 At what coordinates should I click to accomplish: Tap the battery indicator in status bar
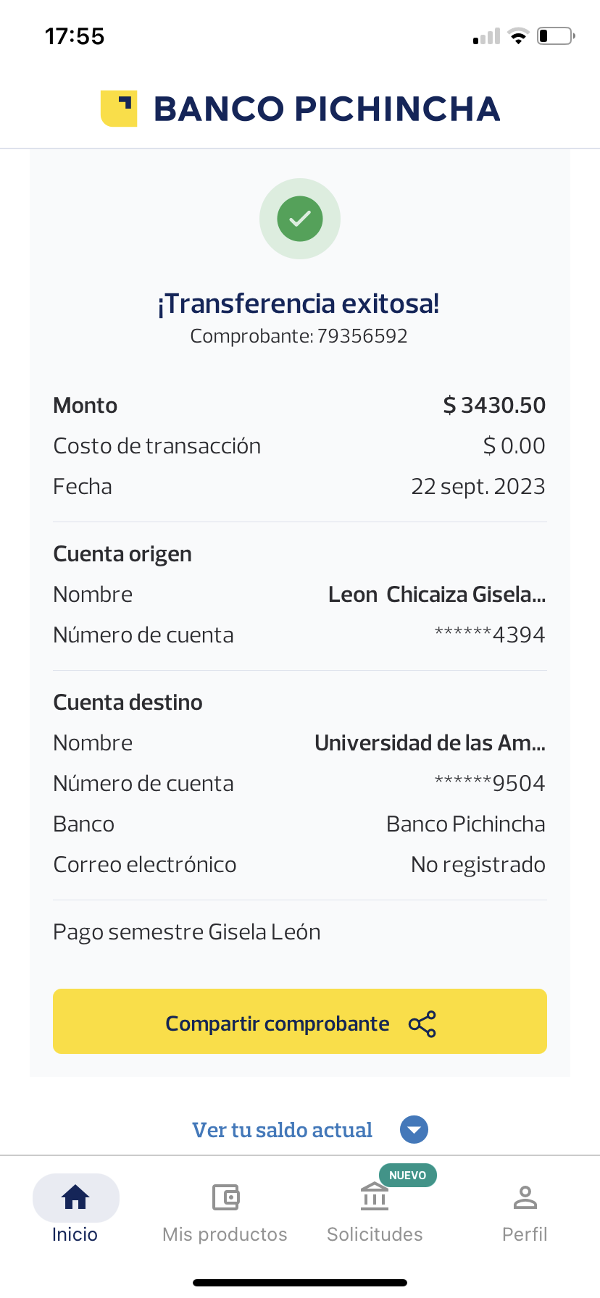[555, 36]
